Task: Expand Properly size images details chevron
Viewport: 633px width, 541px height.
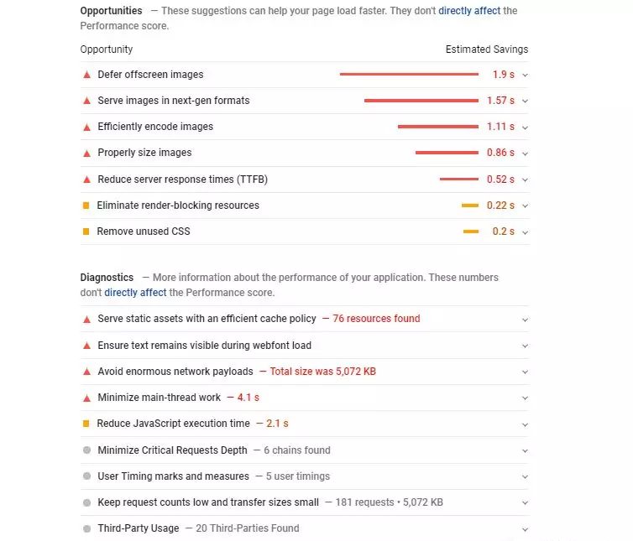Action: (x=525, y=153)
